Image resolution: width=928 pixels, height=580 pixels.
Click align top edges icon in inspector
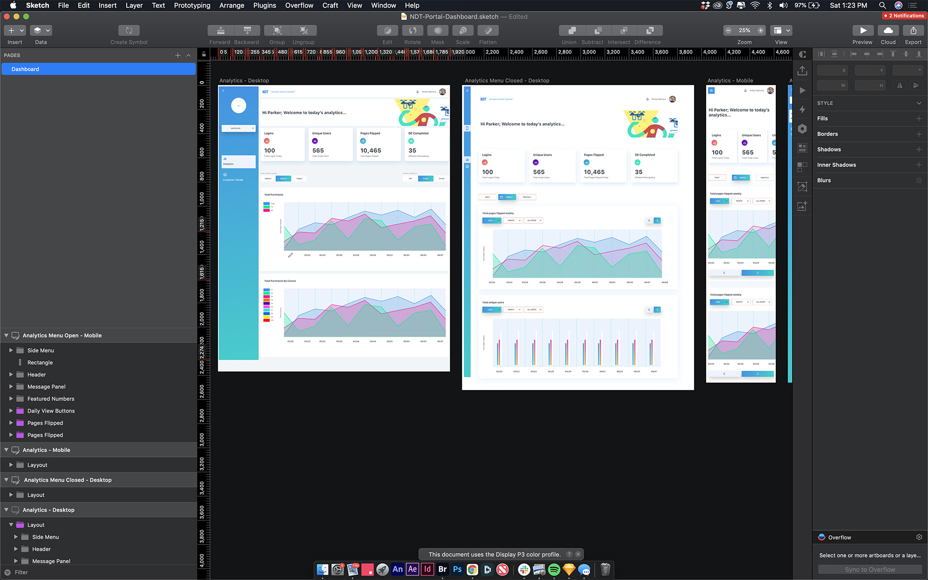pos(893,54)
